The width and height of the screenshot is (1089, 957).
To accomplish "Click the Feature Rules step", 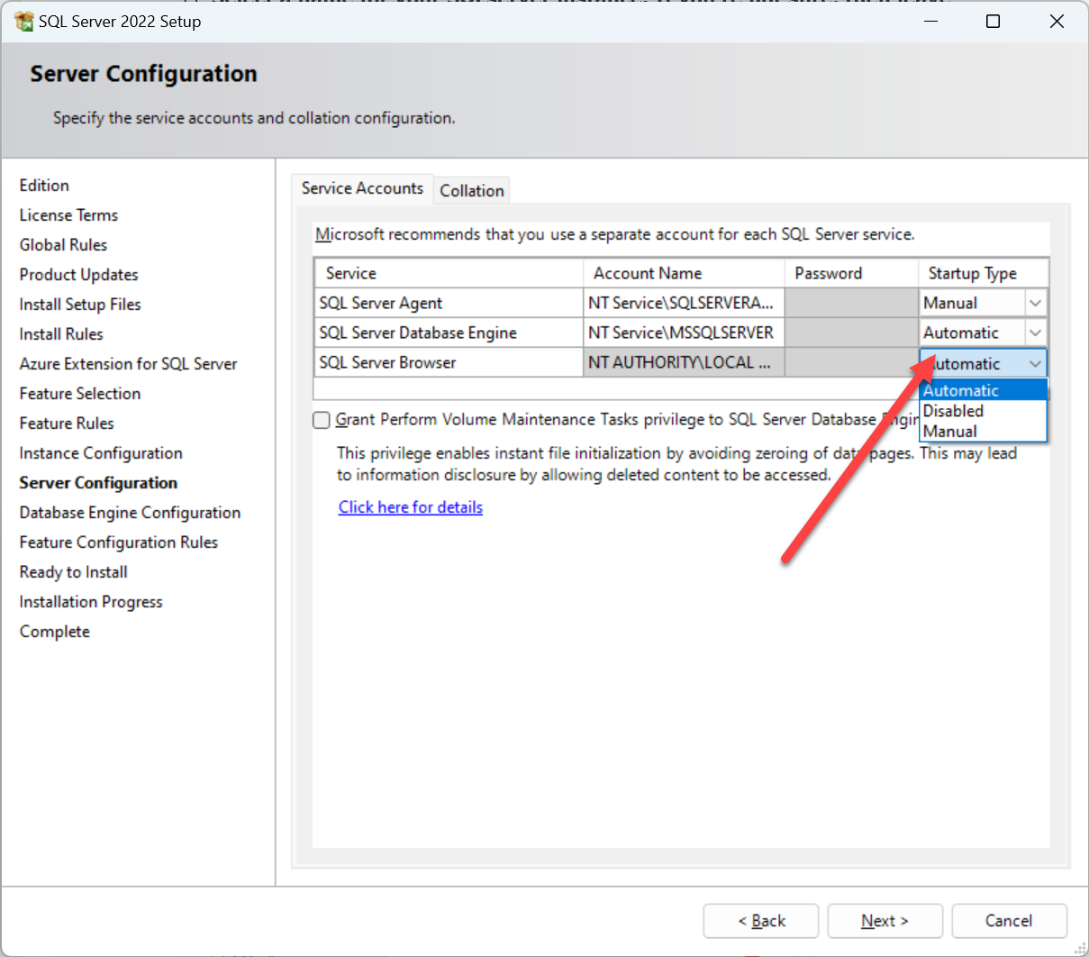I will 67,423.
